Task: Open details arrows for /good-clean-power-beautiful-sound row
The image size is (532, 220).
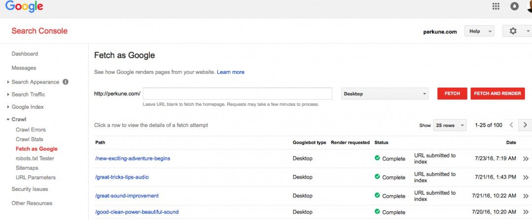Action: 526,212
